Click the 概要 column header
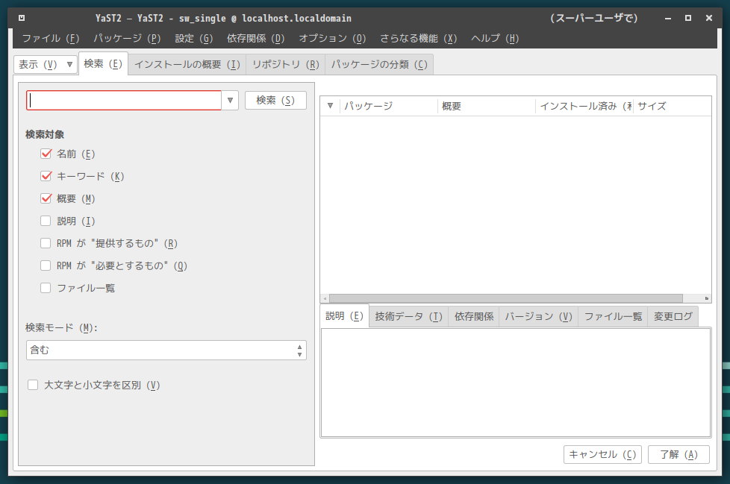 487,106
